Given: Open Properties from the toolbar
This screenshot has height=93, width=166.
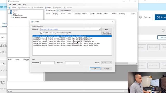Looking at the screenshot, I should 57,8.
